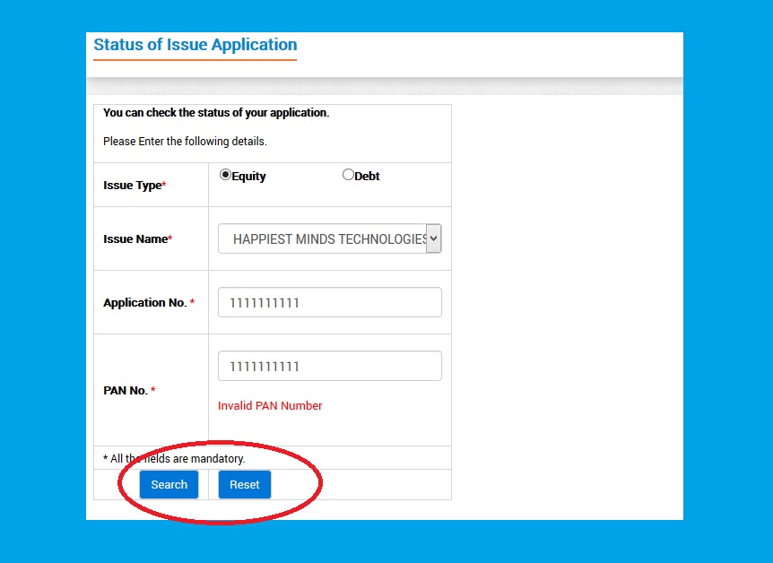Click the Application No. input field
The height and width of the screenshot is (563, 773).
329,302
